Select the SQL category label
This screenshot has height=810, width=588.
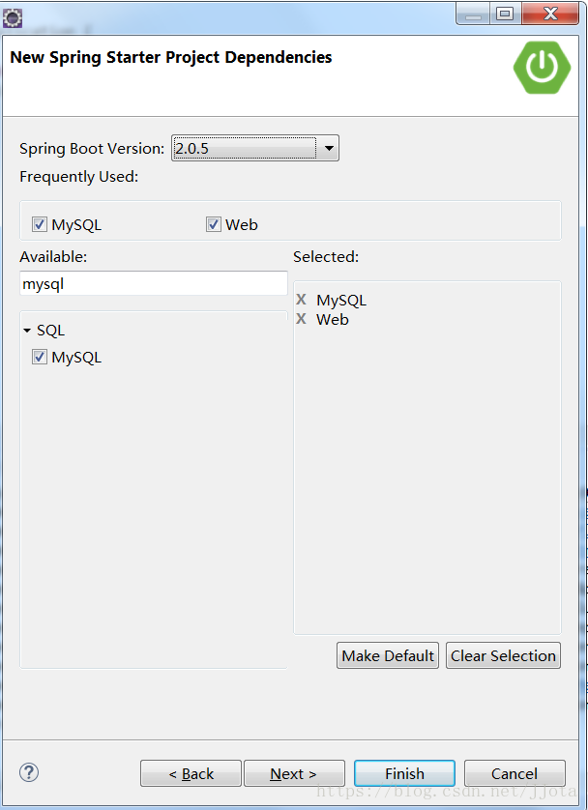pyautogui.click(x=50, y=331)
